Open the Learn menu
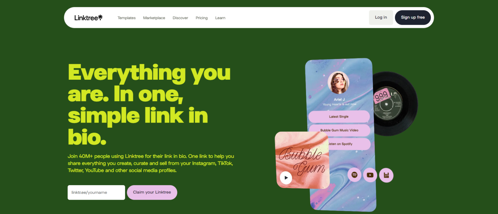 (220, 18)
